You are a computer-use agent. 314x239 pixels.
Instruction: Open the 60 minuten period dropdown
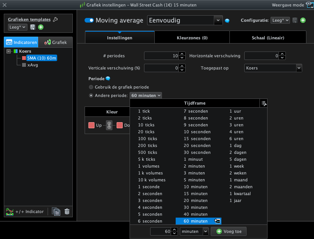point(146,95)
